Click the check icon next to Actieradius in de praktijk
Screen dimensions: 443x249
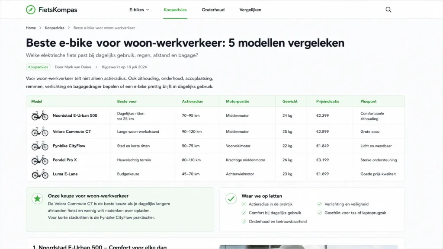tap(244, 204)
